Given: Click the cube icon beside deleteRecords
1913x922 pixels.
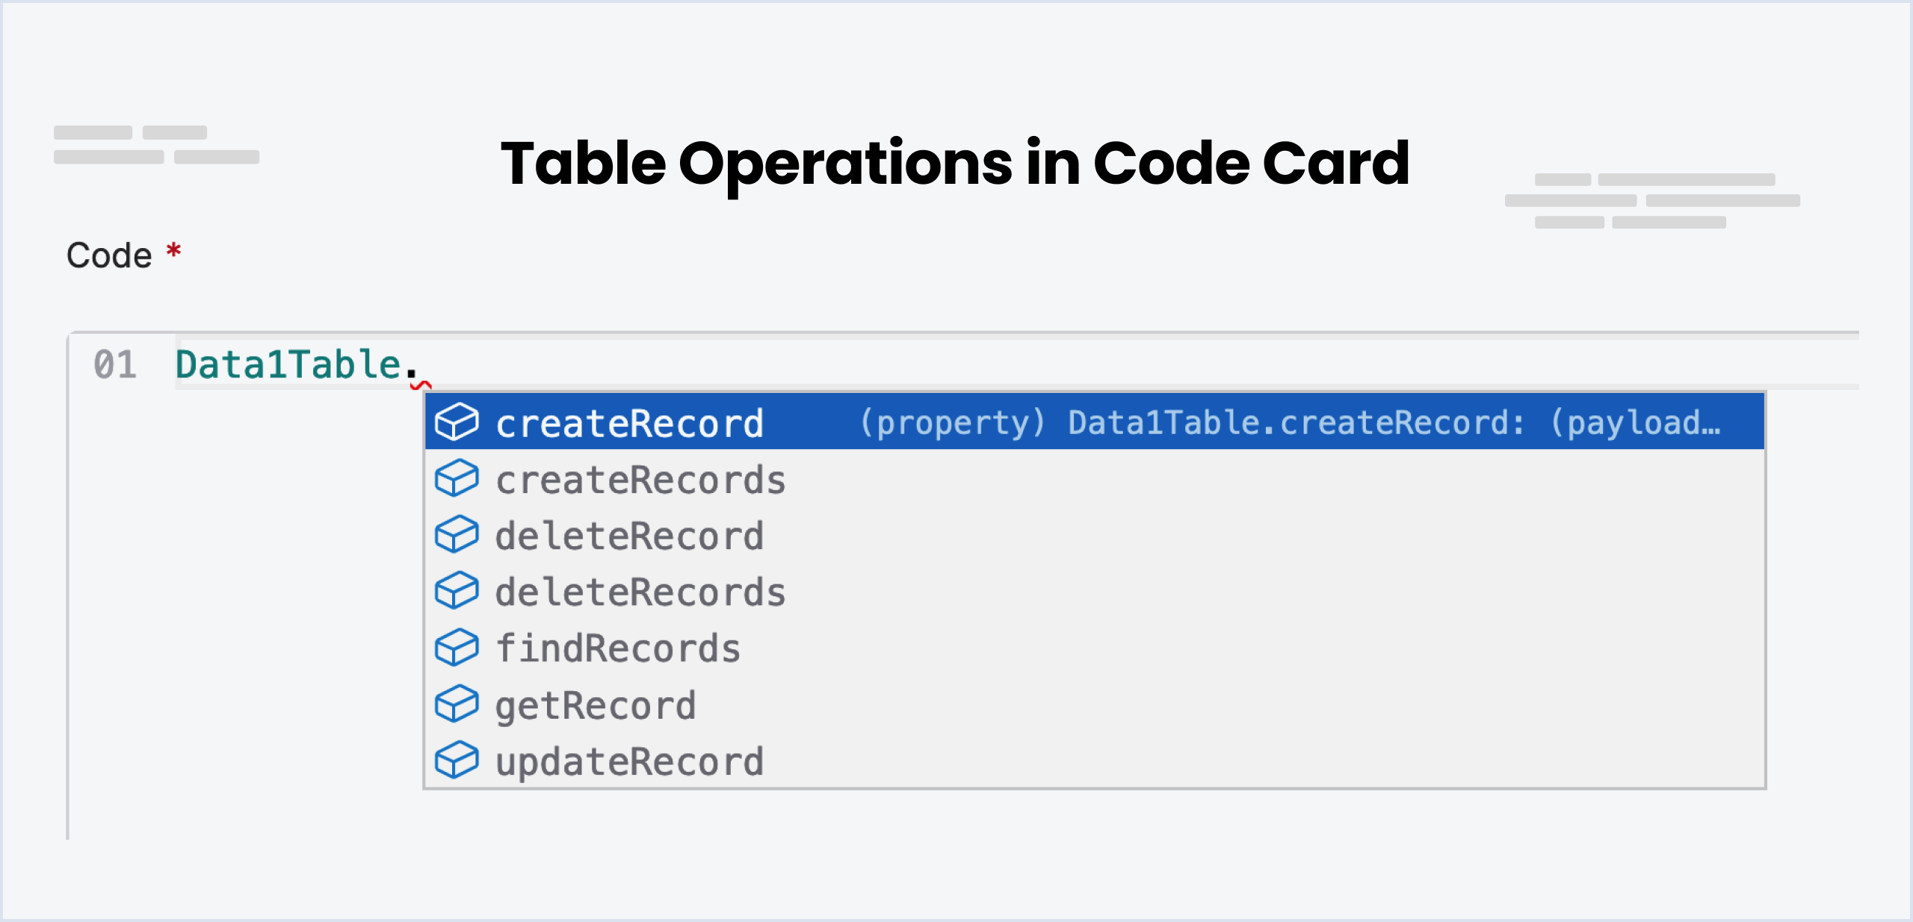Looking at the screenshot, I should [457, 591].
